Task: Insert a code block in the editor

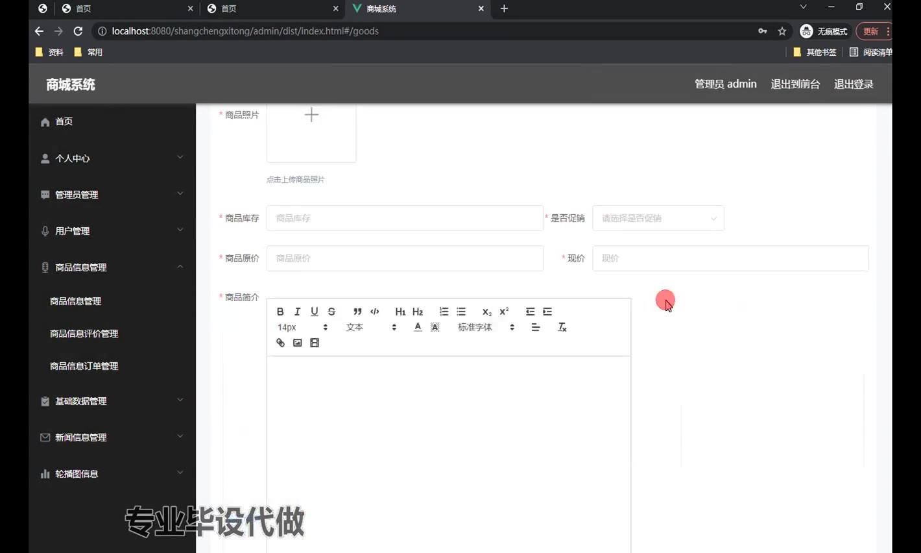Action: point(375,312)
